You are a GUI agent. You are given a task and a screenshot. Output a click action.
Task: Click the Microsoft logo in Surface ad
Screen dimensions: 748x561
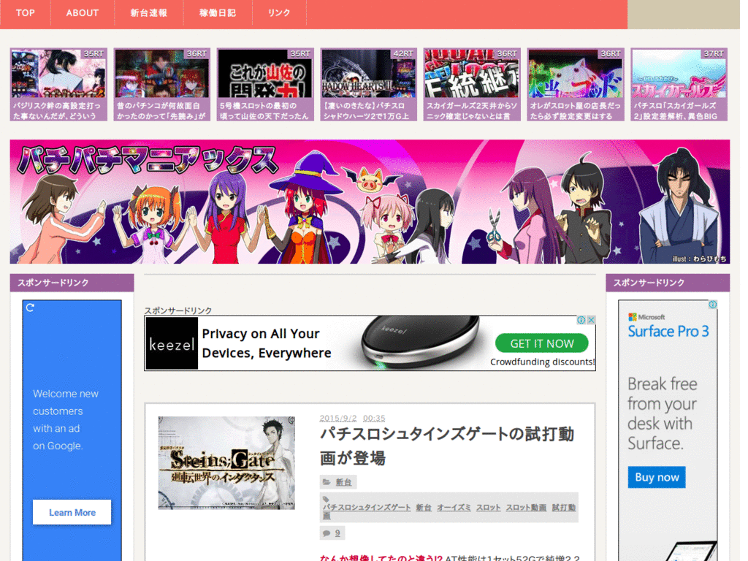pyautogui.click(x=646, y=317)
